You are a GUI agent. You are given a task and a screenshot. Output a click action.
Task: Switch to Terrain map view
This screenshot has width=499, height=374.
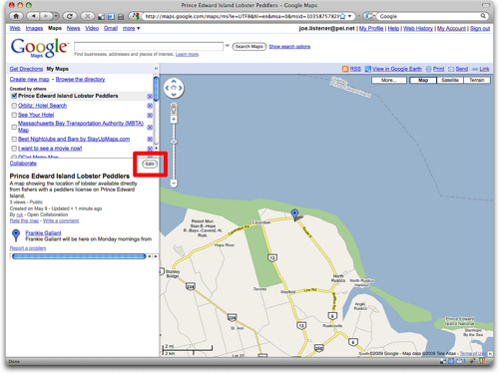pos(477,80)
